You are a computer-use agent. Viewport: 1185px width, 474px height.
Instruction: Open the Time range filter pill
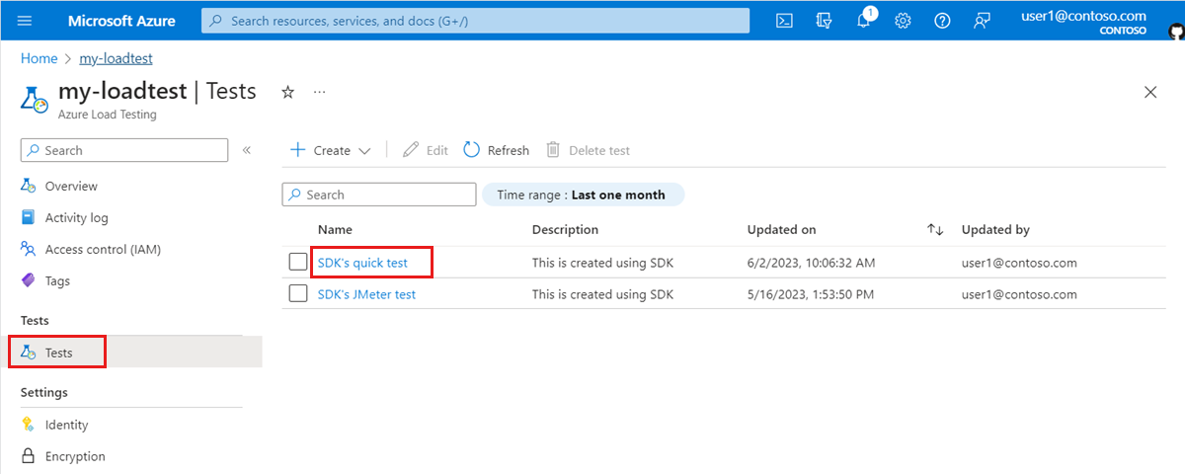(582, 195)
